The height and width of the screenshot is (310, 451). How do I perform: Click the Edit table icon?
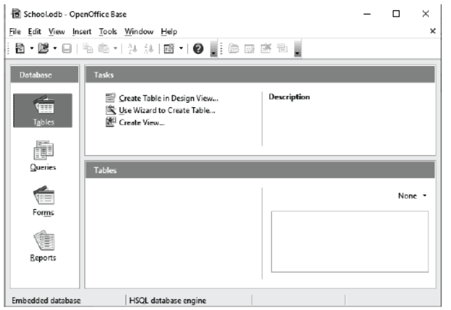(249, 49)
